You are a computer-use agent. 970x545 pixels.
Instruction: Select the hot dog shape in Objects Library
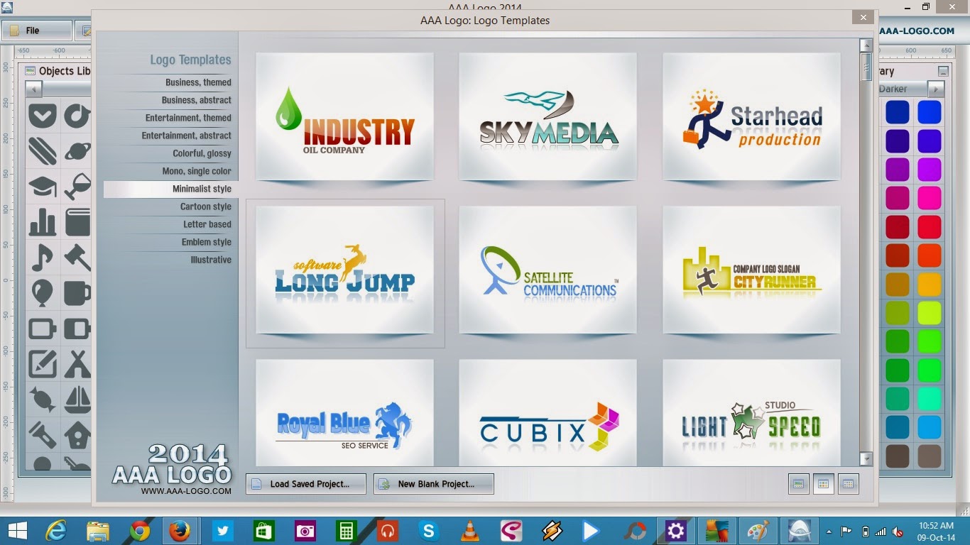click(x=43, y=150)
